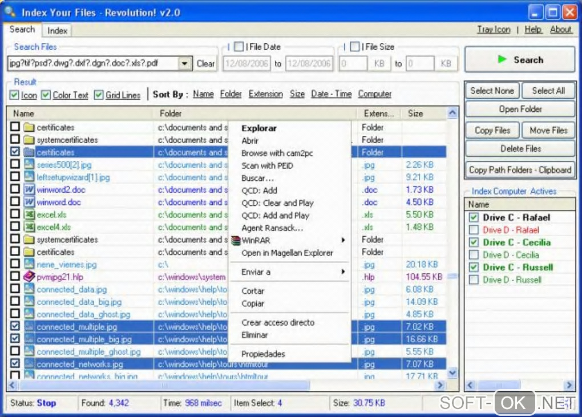582x417 pixels.
Task: Sort results by Date - Time
Action: [x=331, y=94]
